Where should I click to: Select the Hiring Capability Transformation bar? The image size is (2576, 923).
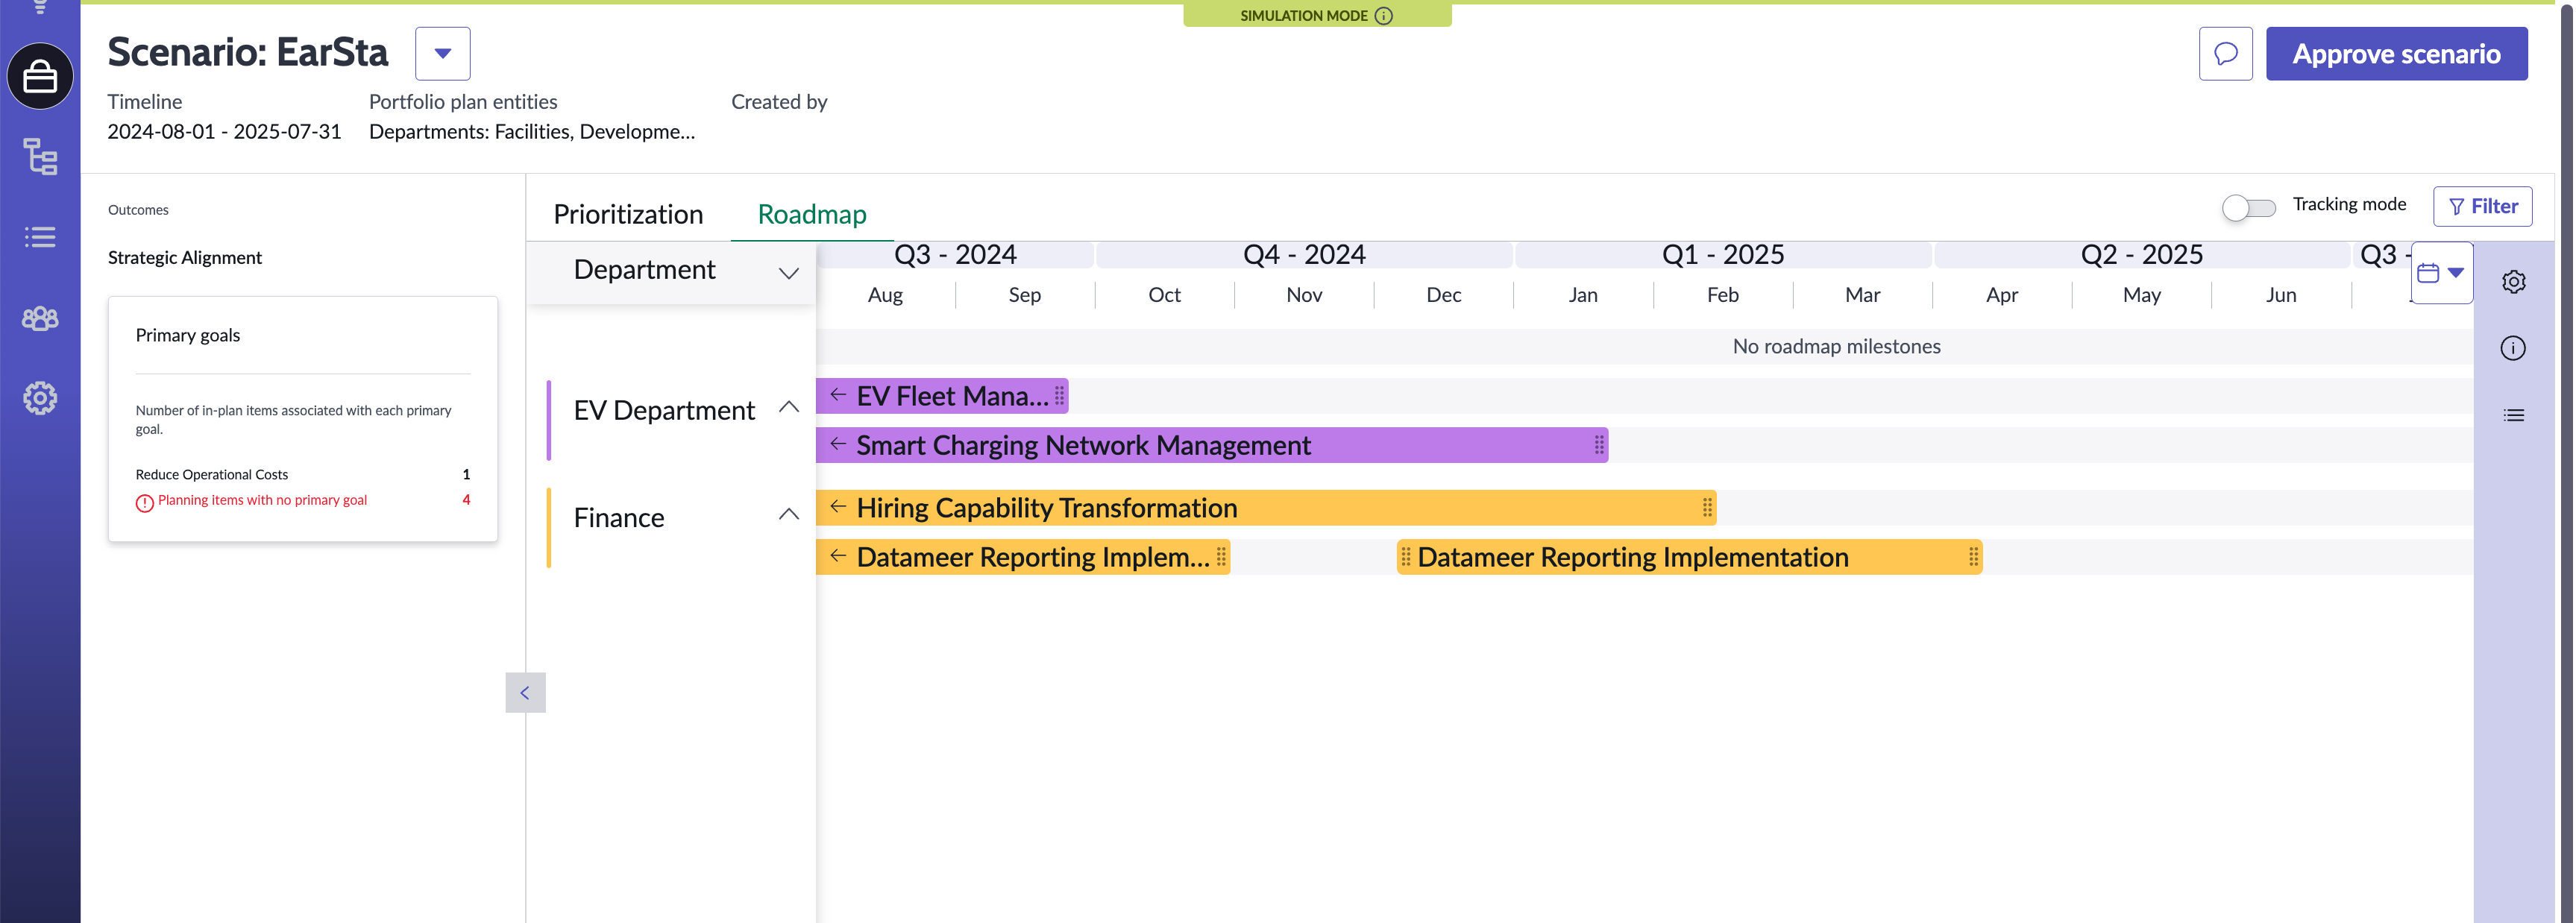[x=1266, y=508]
